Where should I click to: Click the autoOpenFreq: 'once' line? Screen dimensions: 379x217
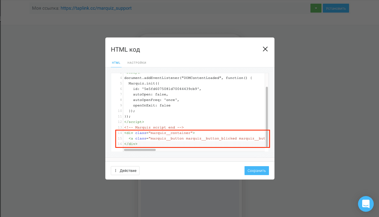[156, 100]
